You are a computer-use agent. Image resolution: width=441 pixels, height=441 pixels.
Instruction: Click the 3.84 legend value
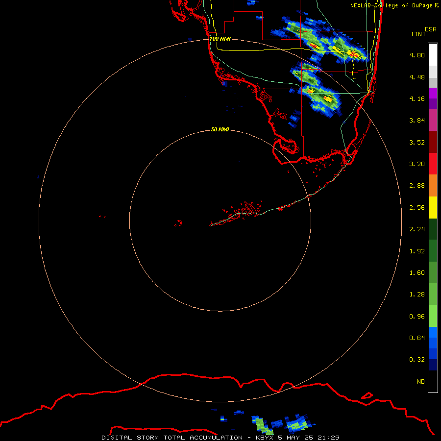417,121
